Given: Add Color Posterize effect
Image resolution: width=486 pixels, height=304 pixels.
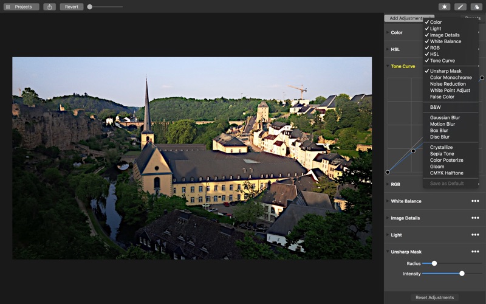Looking at the screenshot, I should [x=451, y=160].
